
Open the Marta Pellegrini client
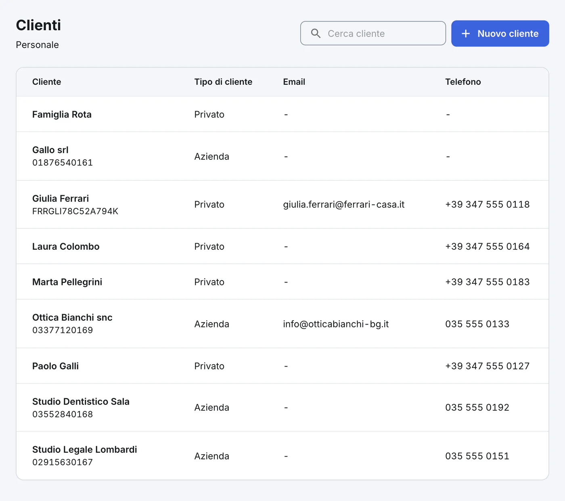point(282,282)
